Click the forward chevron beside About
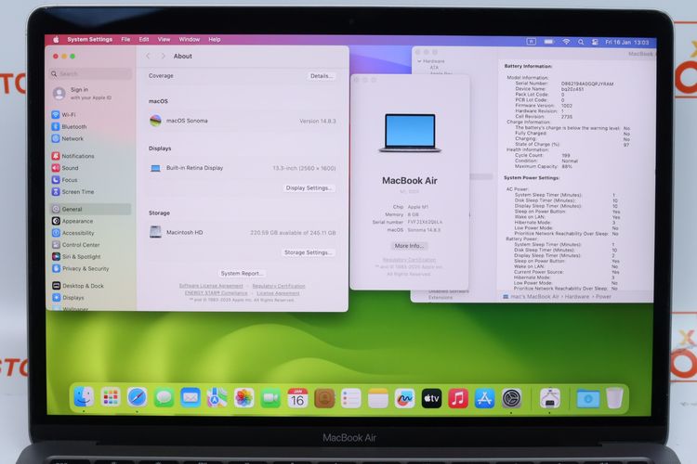Screen dimensions: 697x464 point(164,56)
